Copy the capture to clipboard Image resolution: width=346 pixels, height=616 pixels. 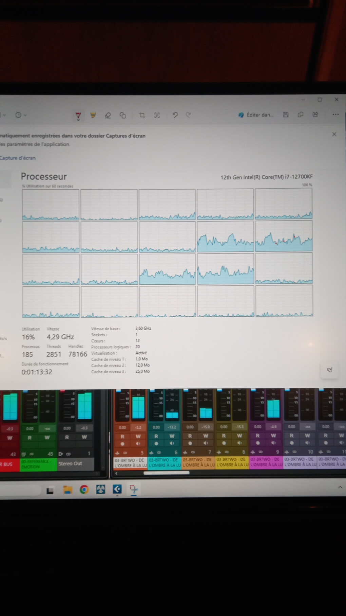click(301, 115)
